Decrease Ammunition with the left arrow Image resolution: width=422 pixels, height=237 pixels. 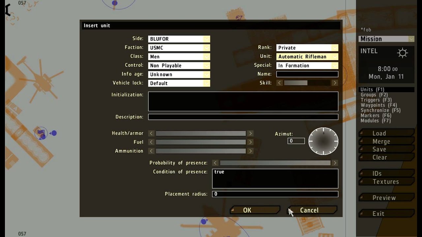(x=151, y=151)
